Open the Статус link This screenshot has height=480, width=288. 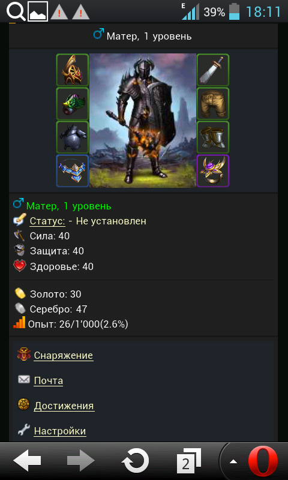47,221
